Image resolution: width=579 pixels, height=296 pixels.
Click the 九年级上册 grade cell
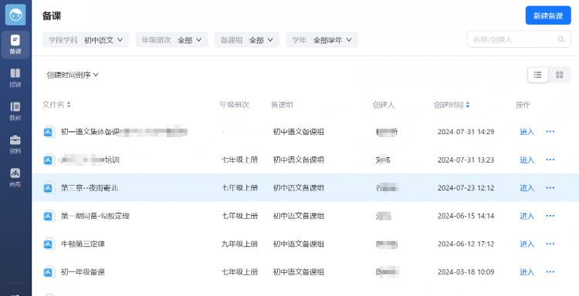239,244
